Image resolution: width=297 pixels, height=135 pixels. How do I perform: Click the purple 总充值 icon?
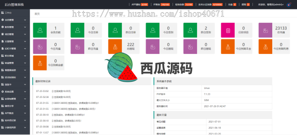pyautogui.click(x=265, y=30)
